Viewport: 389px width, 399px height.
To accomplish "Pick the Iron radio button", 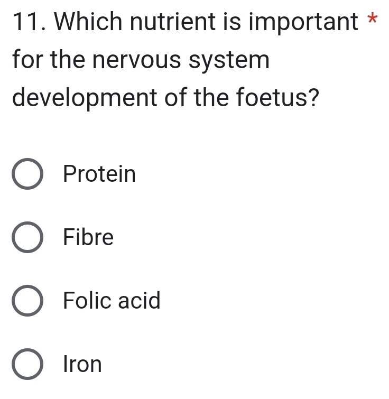I will 27,365.
